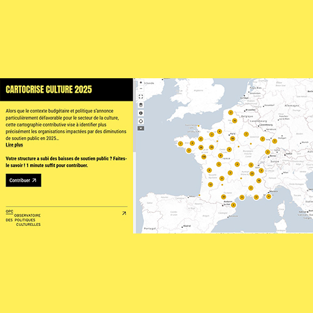
Task: Toggle fullscreen map view
Action: [x=141, y=96]
